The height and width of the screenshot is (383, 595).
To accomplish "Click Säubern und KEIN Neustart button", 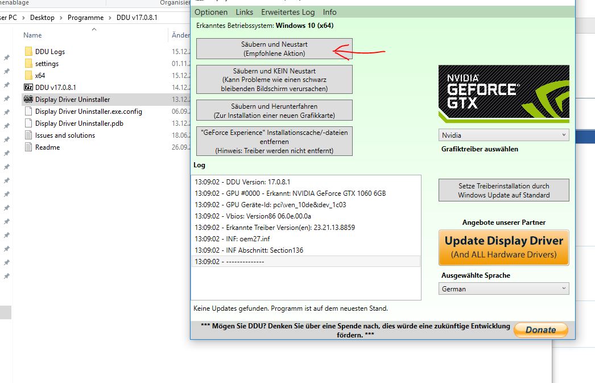I will pyautogui.click(x=274, y=79).
